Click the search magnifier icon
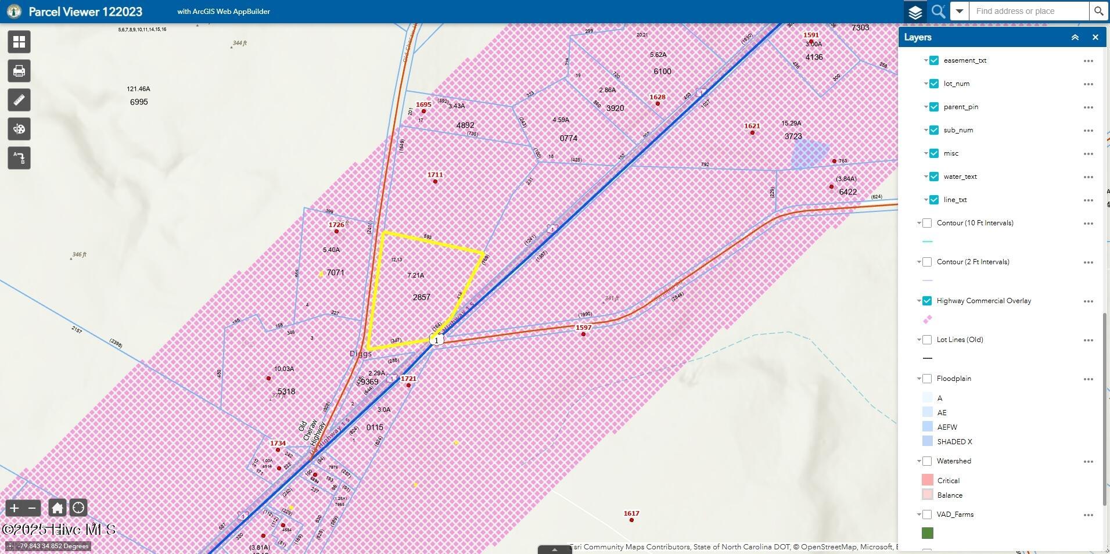 pyautogui.click(x=937, y=11)
